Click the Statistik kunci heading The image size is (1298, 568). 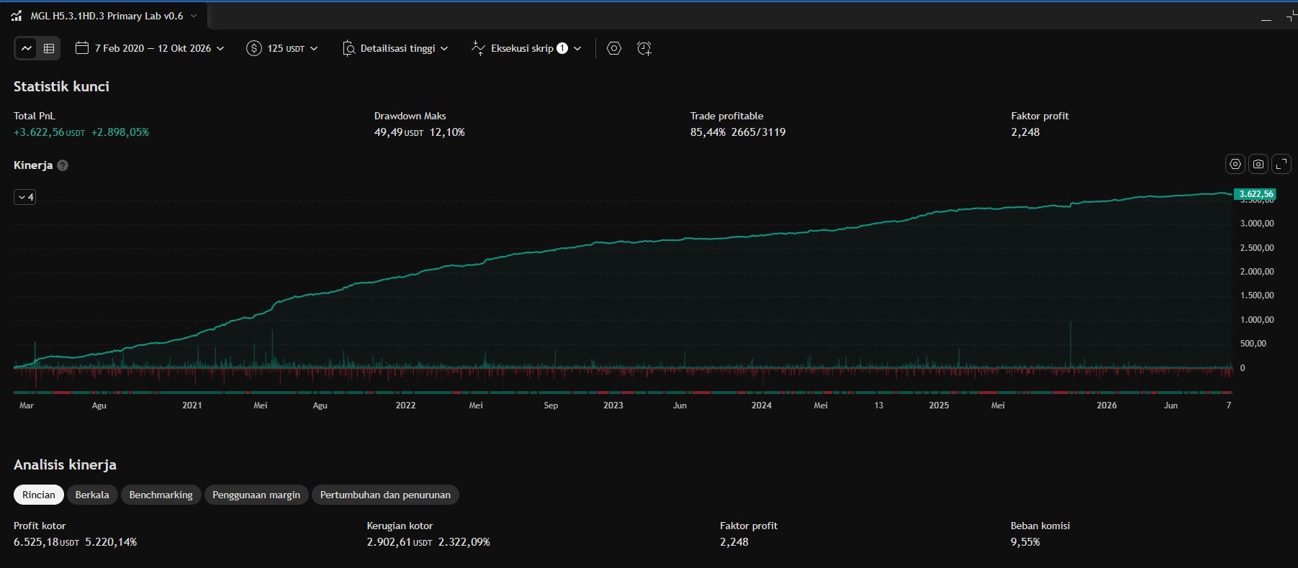(61, 86)
